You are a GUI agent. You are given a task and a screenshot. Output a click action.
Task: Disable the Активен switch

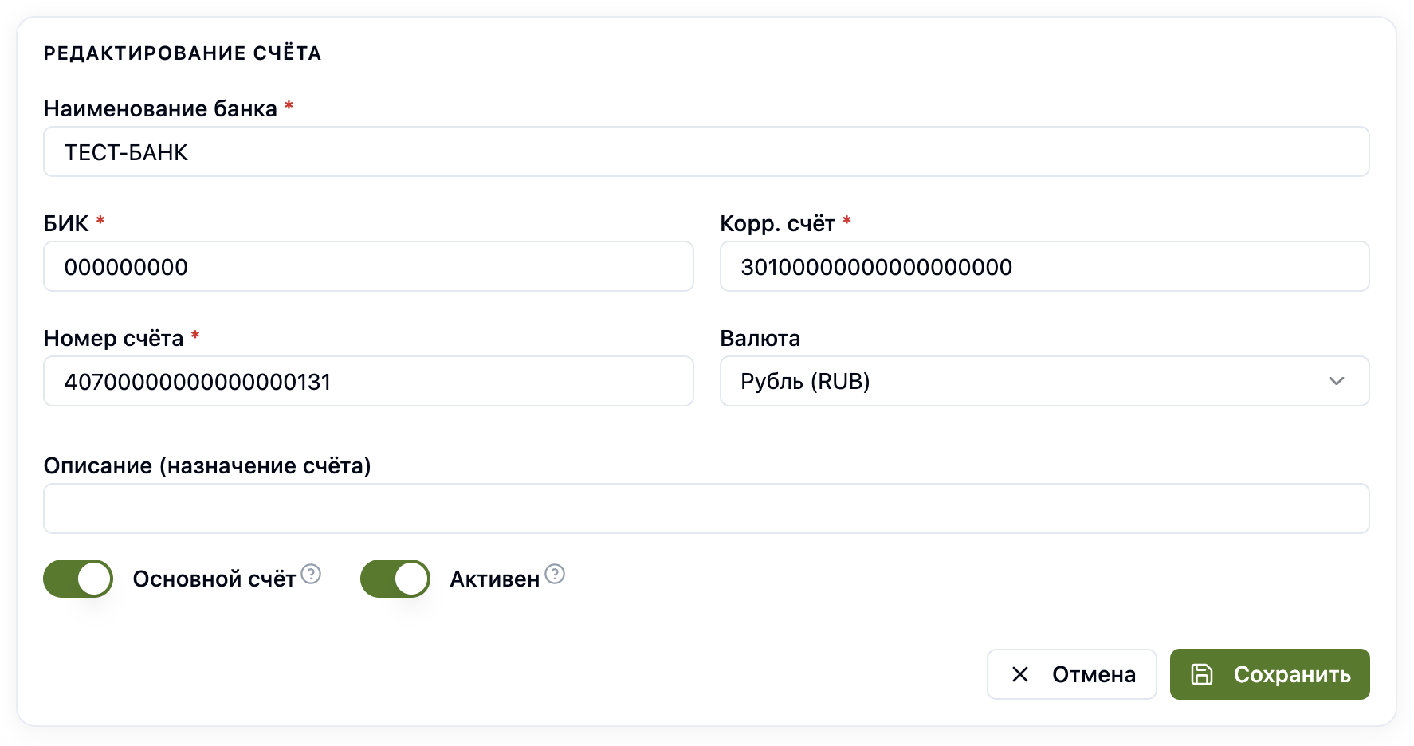[x=395, y=579]
